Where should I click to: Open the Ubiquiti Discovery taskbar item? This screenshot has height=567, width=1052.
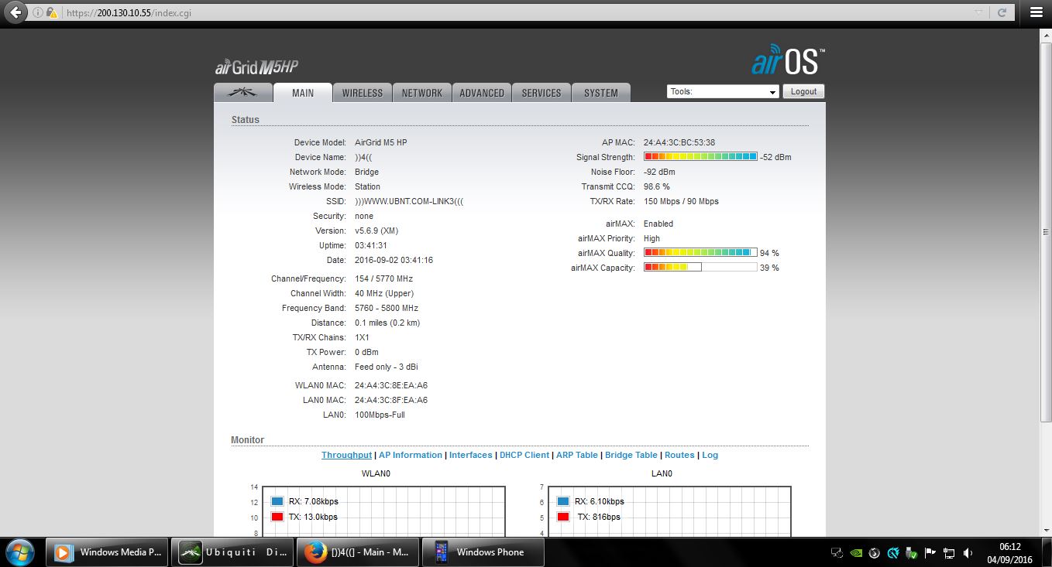tap(232, 552)
